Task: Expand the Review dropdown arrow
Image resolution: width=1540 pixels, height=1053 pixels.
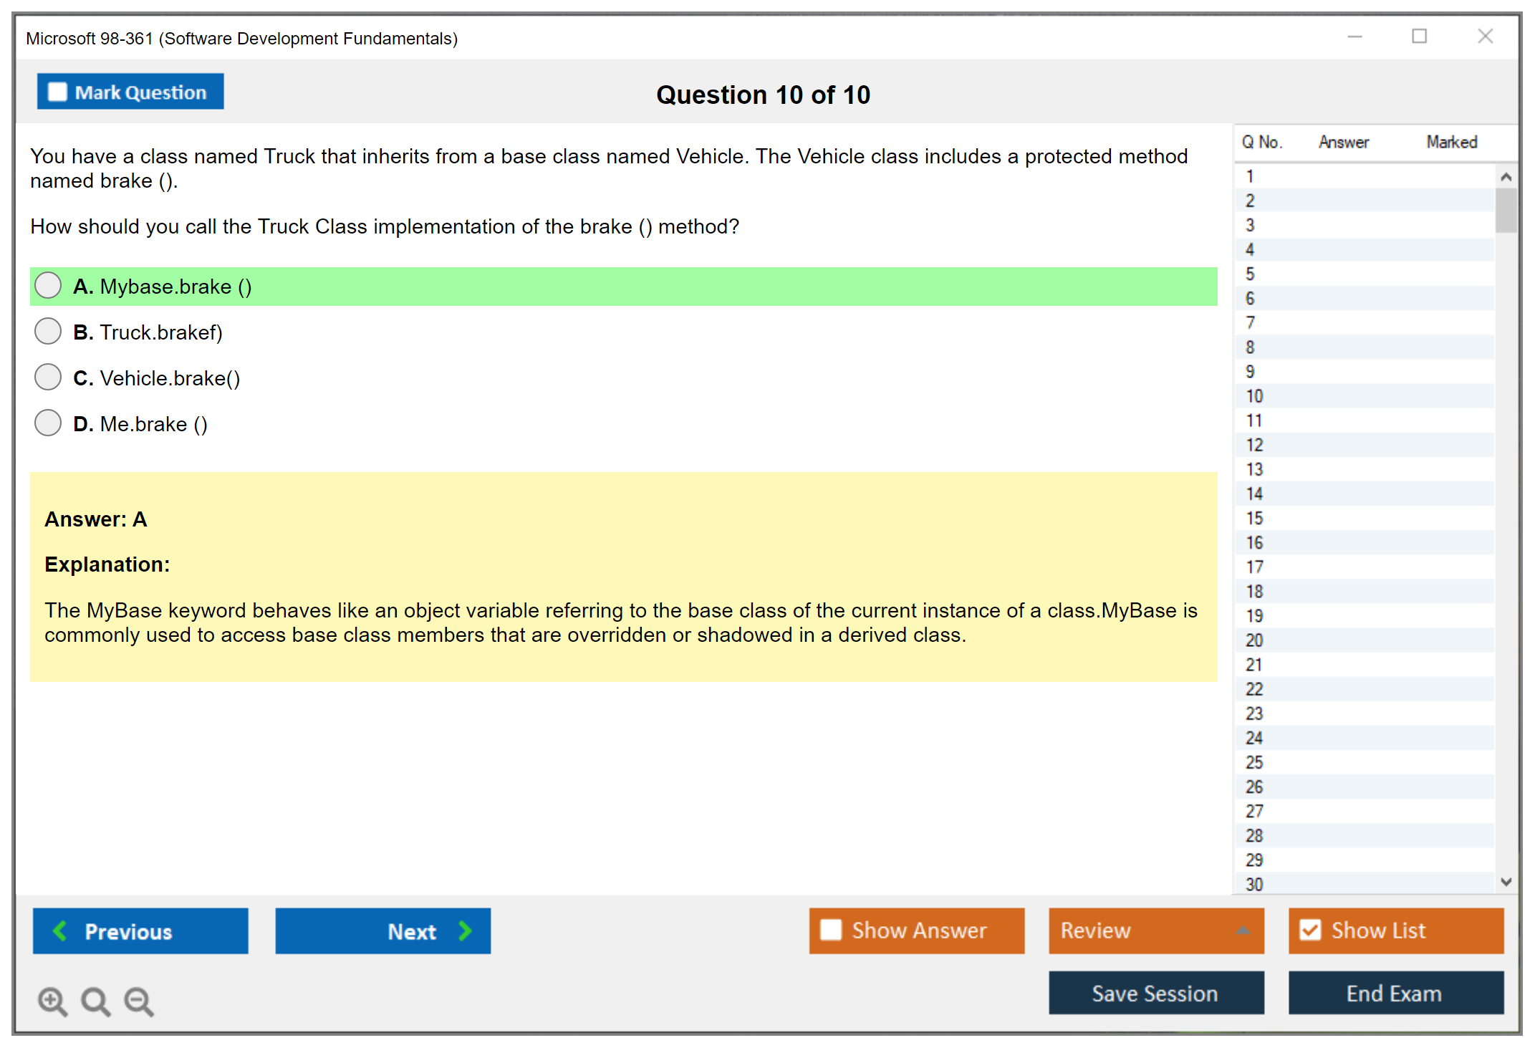Action: [1243, 931]
